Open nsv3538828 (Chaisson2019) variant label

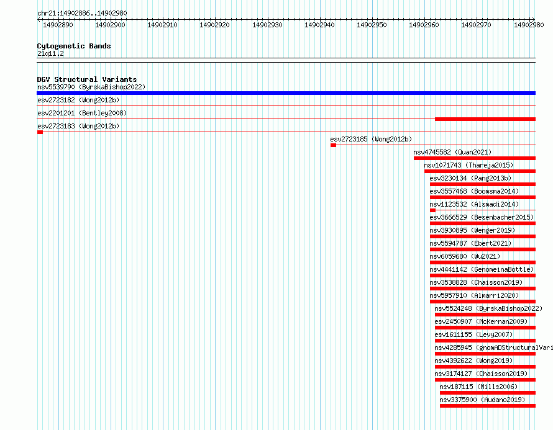coord(476,282)
